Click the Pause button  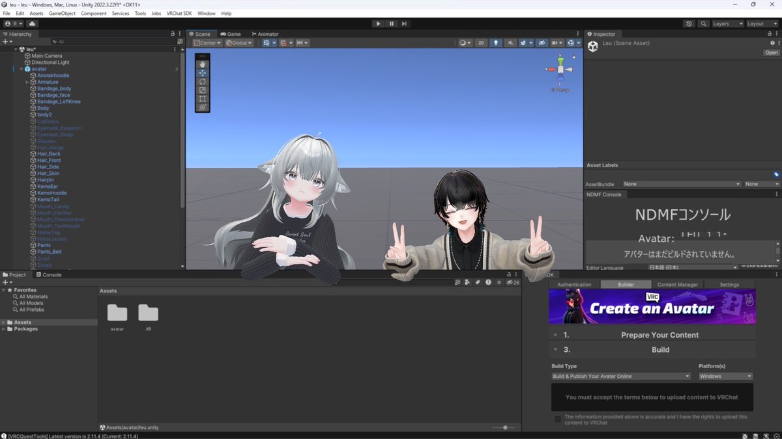coord(392,23)
